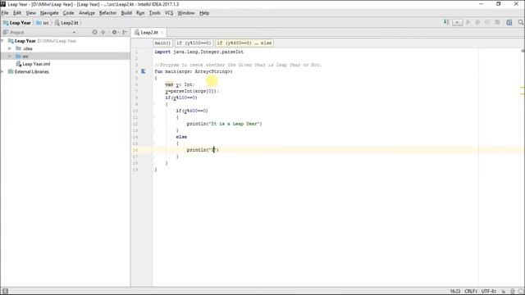Open the VCS menu

pyautogui.click(x=169, y=13)
